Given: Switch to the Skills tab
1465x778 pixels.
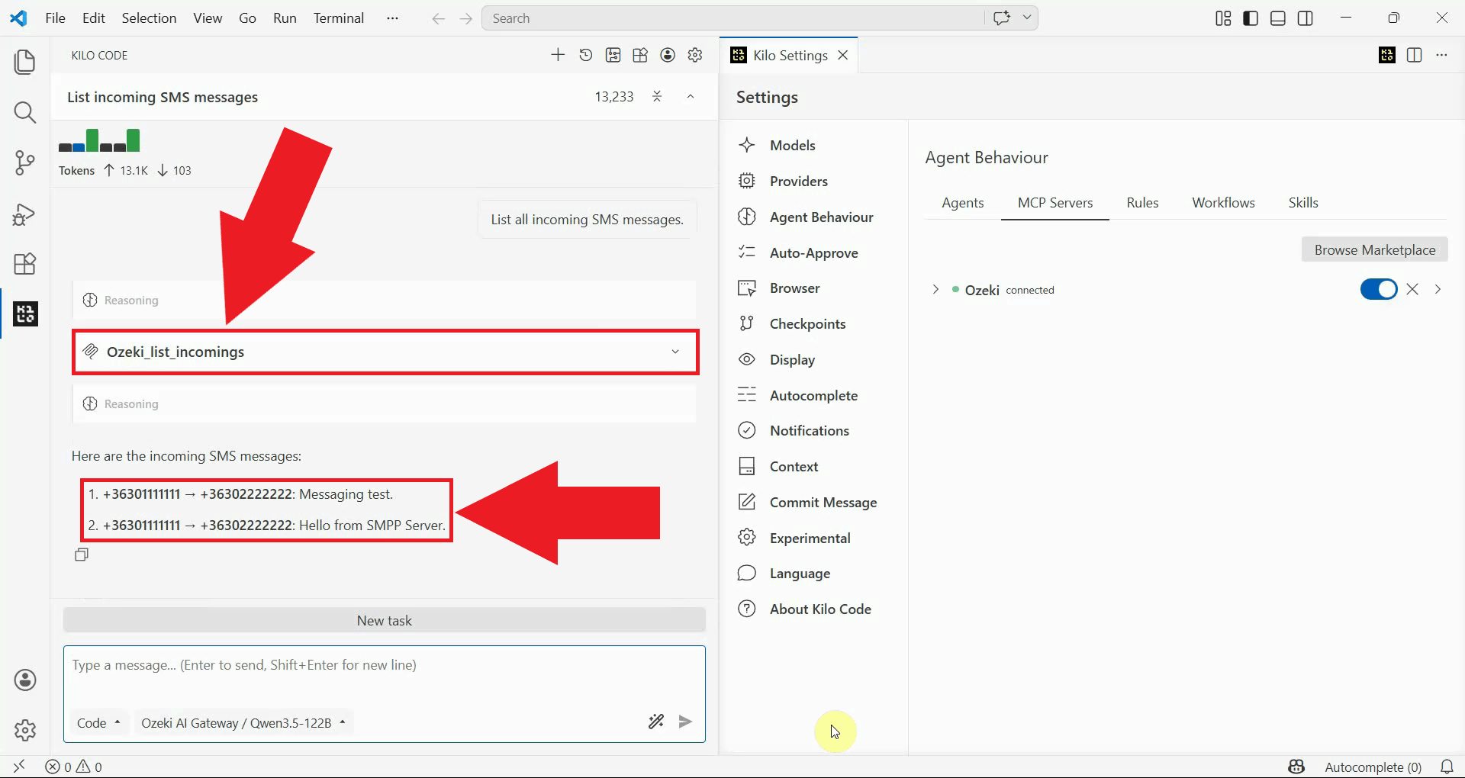Looking at the screenshot, I should (1303, 202).
